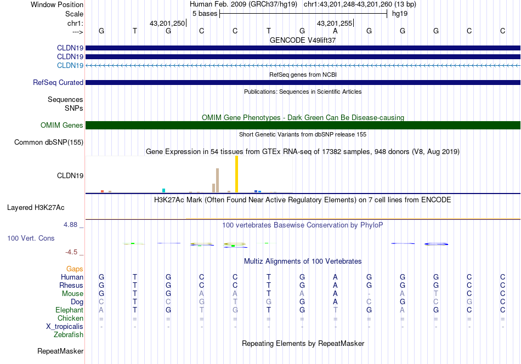Click the Chicken species alignment label
Viewport: 521px width, 364px height.
coord(70,318)
